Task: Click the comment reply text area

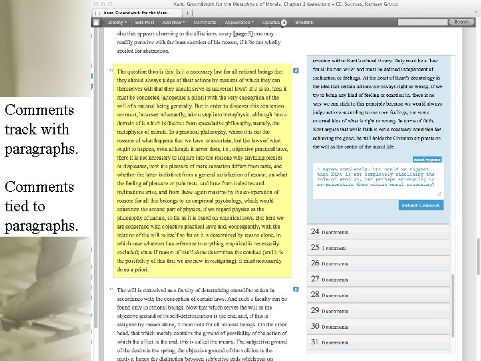Action: click(x=379, y=180)
